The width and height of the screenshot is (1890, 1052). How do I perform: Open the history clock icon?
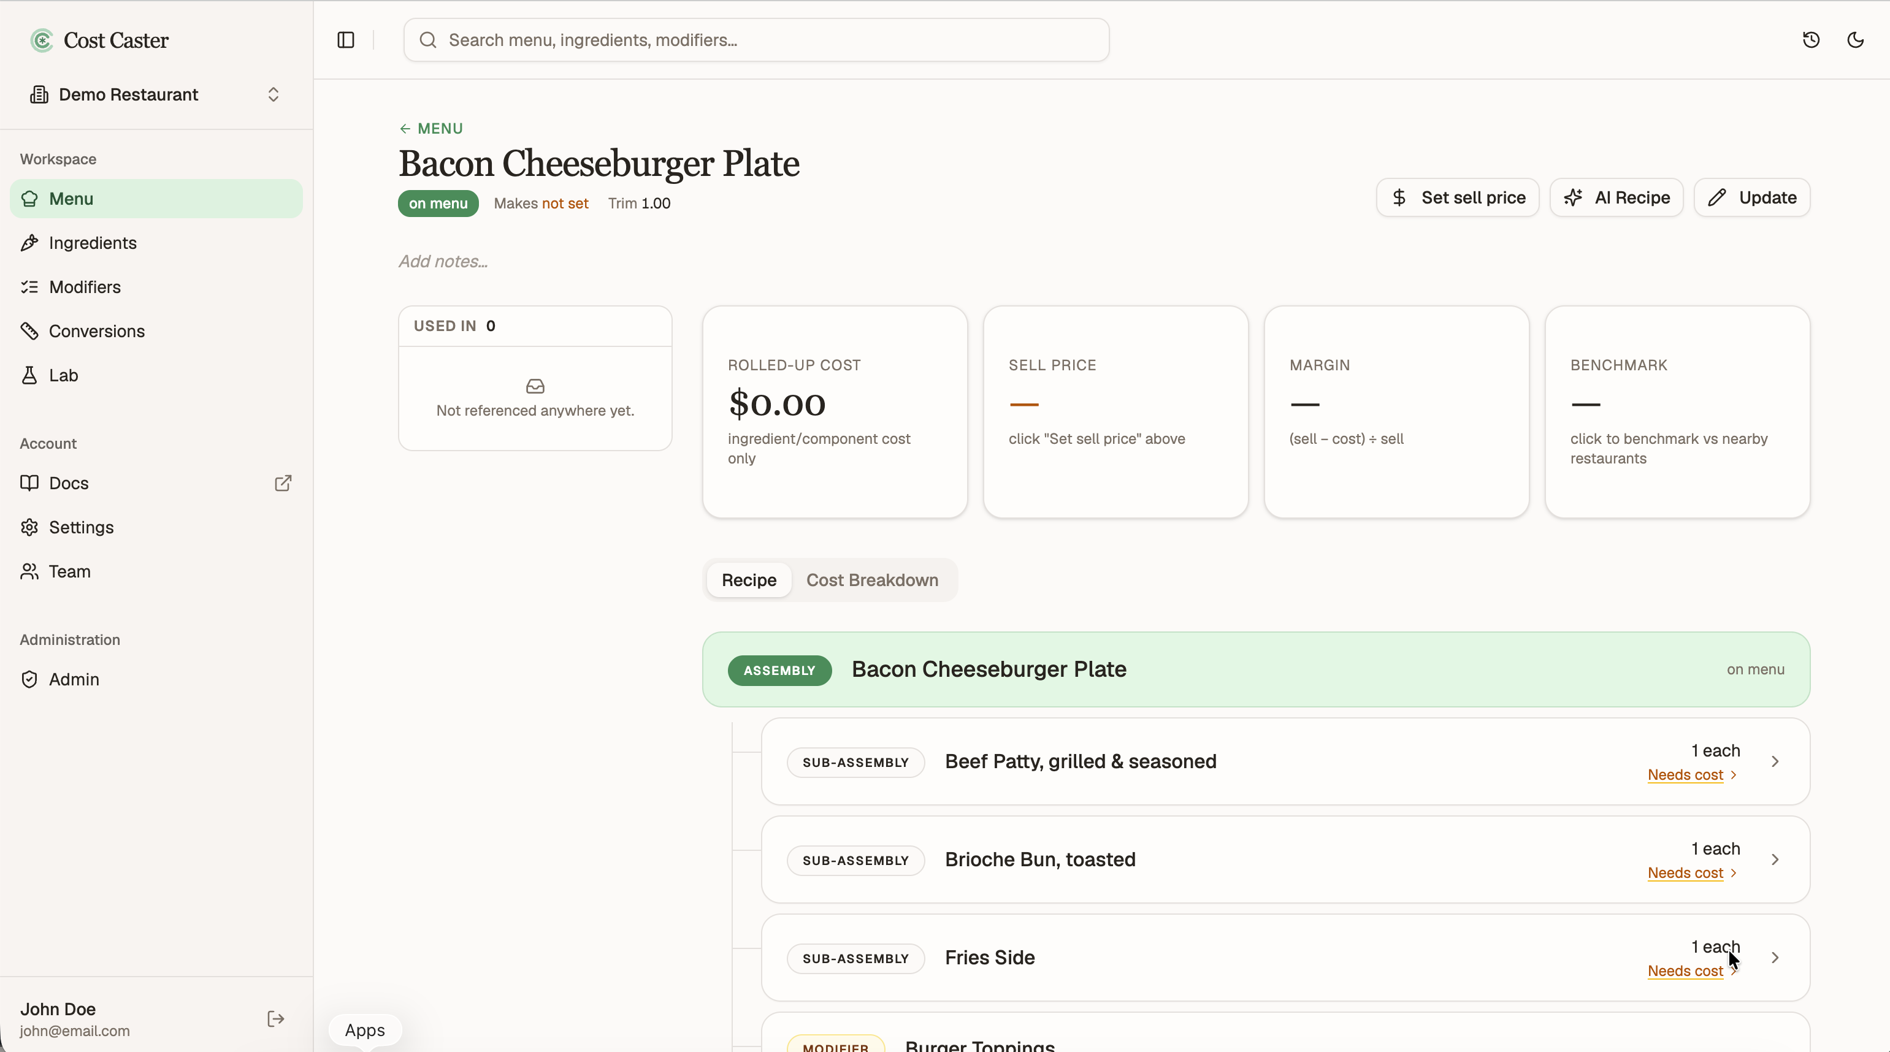tap(1811, 40)
